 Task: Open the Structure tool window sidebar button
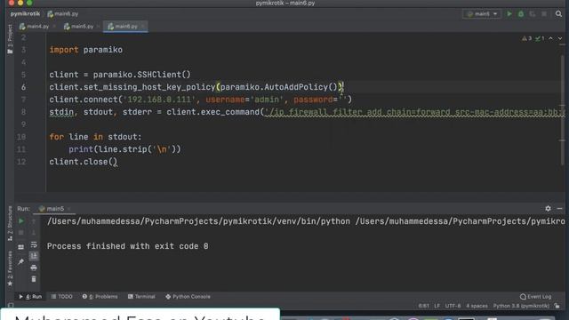pos(10,223)
